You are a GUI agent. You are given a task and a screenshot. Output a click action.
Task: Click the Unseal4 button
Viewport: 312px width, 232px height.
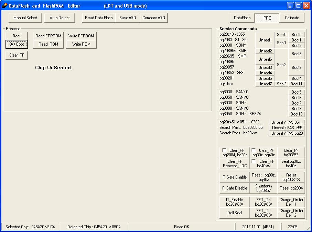tap(265, 73)
